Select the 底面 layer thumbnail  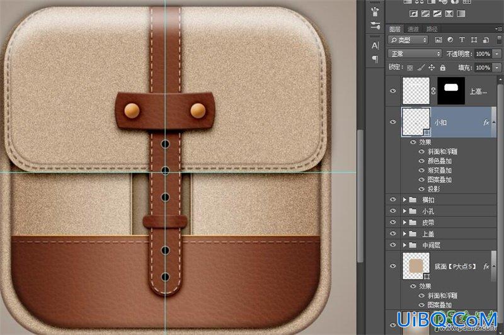pyautogui.click(x=416, y=266)
